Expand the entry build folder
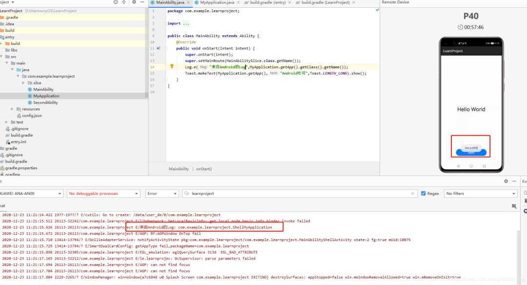 pyautogui.click(x=1, y=43)
